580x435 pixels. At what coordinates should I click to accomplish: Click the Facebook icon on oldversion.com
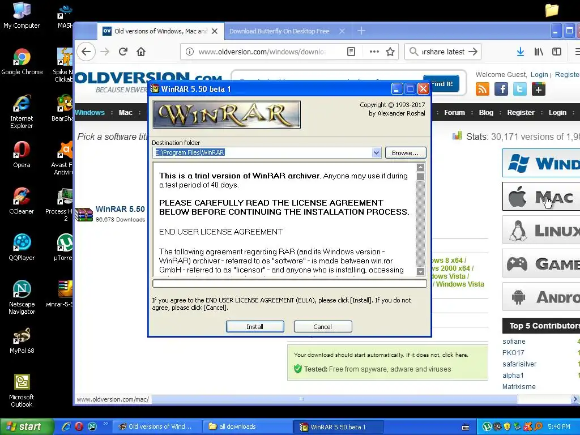[x=501, y=89]
